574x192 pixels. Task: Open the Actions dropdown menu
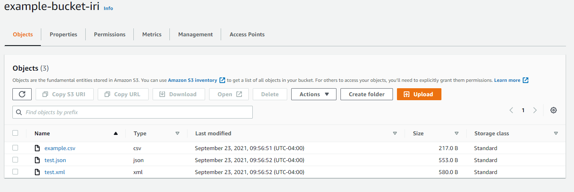[x=314, y=94]
